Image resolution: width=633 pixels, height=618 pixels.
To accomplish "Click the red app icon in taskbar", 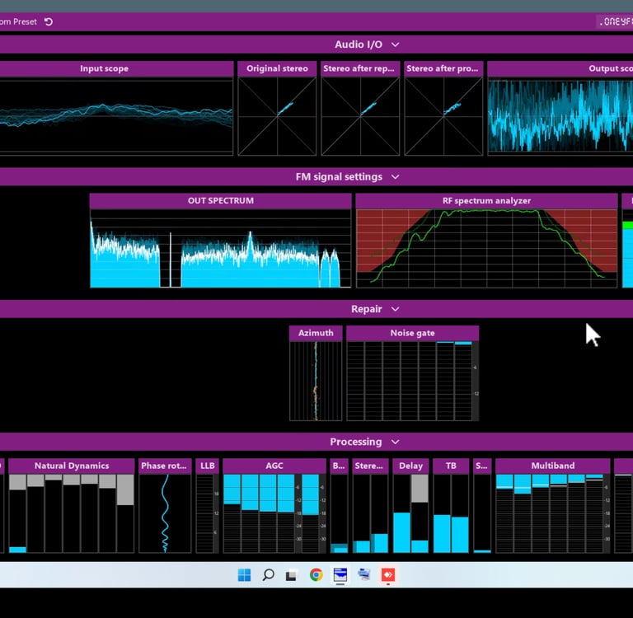I will tap(387, 575).
